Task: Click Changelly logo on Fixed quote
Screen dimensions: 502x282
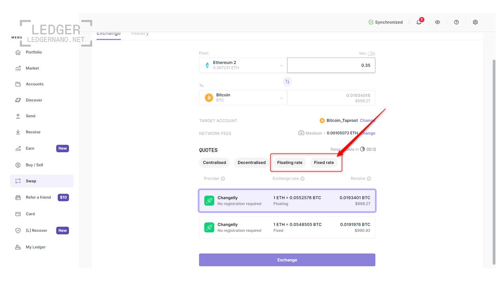Action: coord(209,228)
